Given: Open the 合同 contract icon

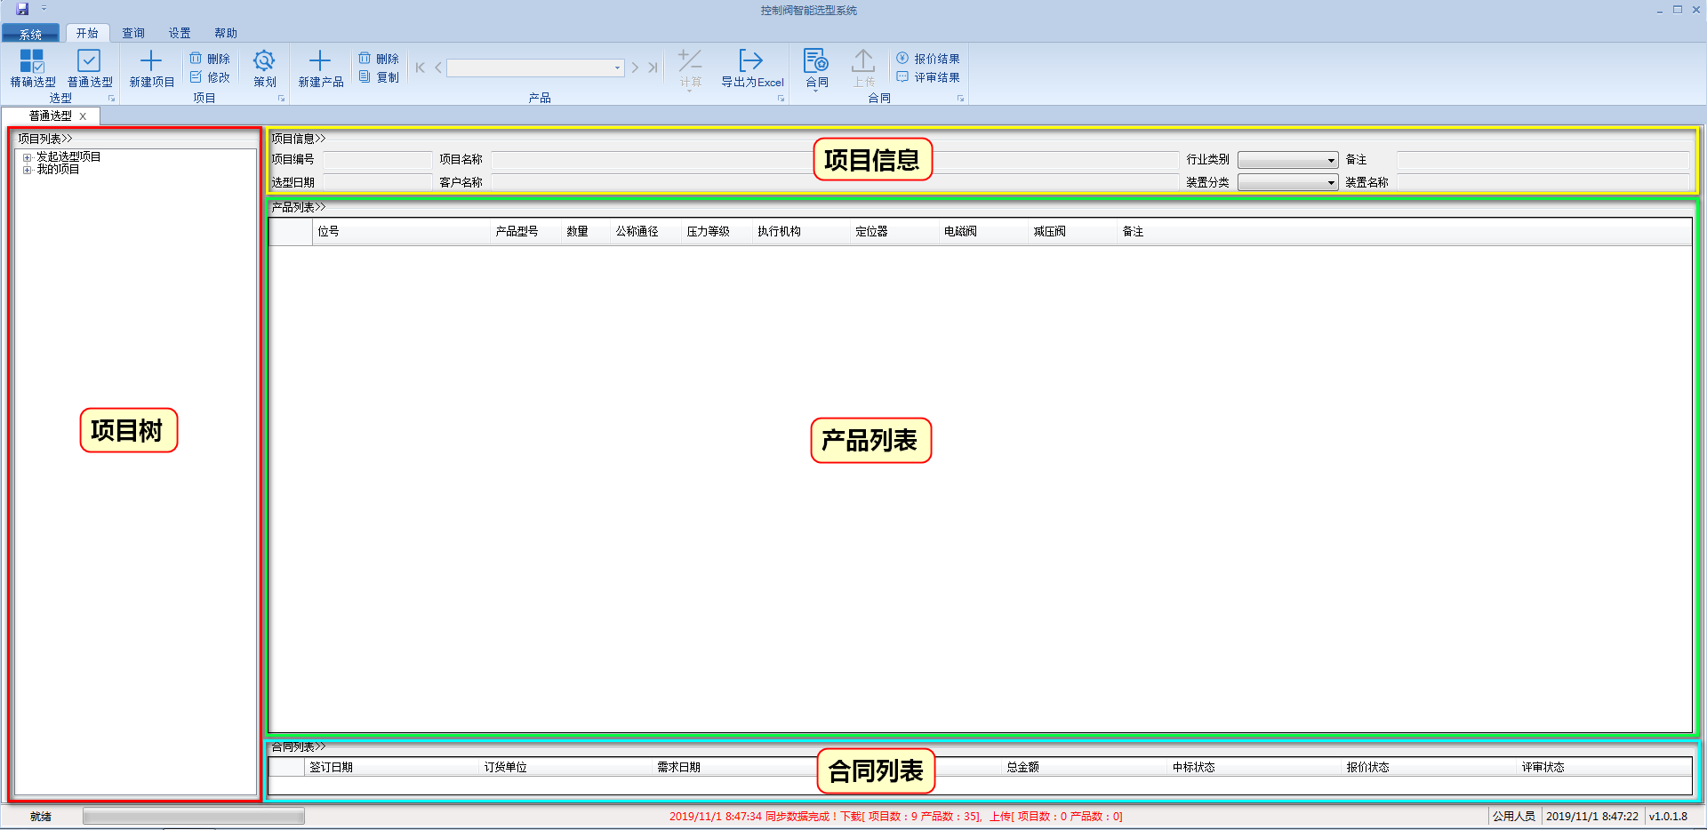Looking at the screenshot, I should [x=816, y=61].
